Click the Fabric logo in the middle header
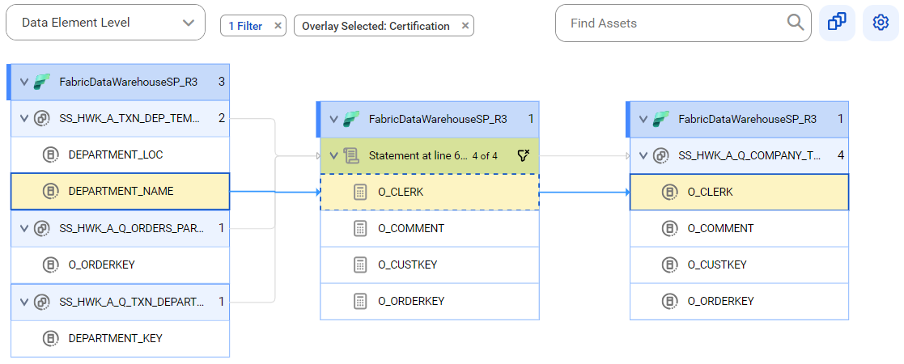904x364 pixels. 352,119
